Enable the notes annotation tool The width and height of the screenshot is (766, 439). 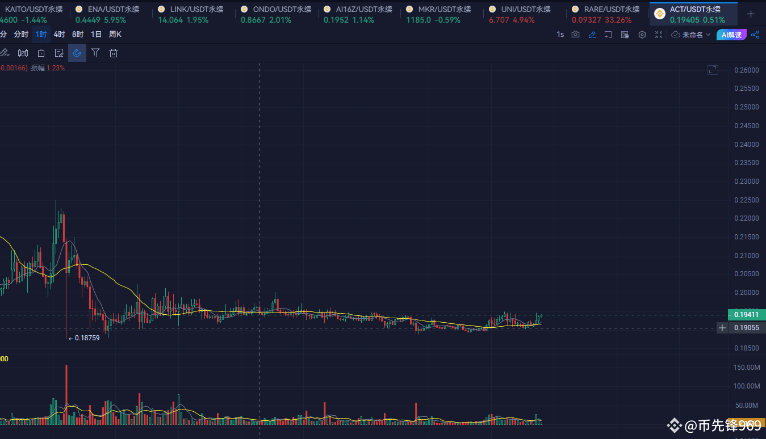tap(59, 52)
